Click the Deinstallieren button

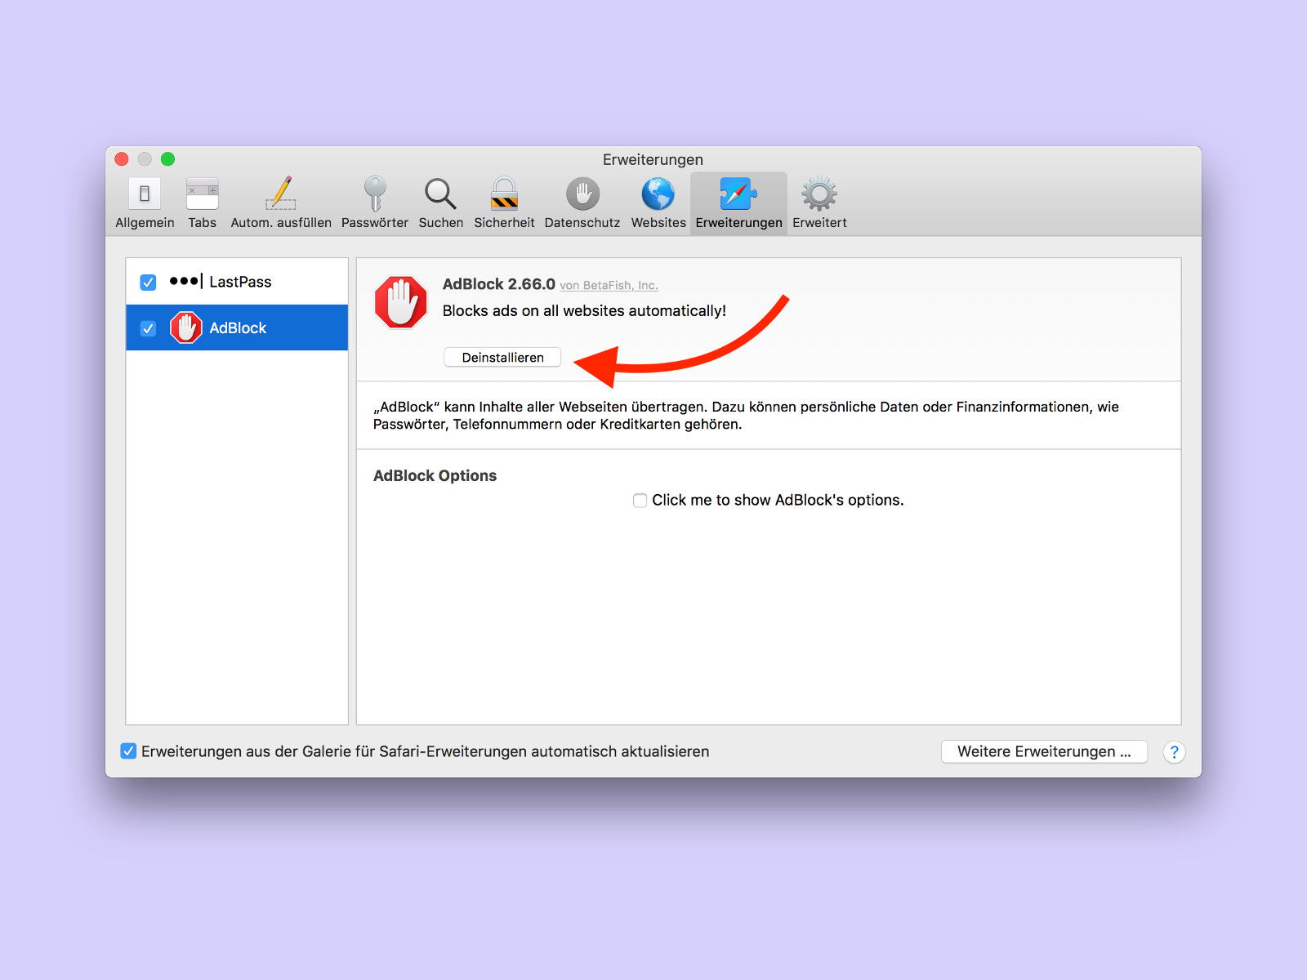(x=502, y=358)
